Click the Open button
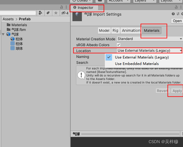 [177, 21]
